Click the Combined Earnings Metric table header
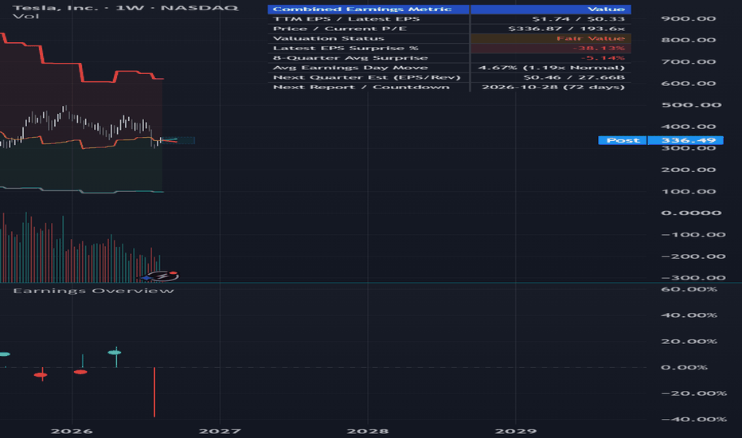 coord(368,9)
